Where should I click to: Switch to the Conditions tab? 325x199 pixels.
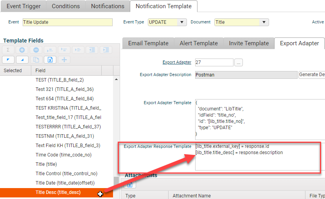pyautogui.click(x=66, y=6)
